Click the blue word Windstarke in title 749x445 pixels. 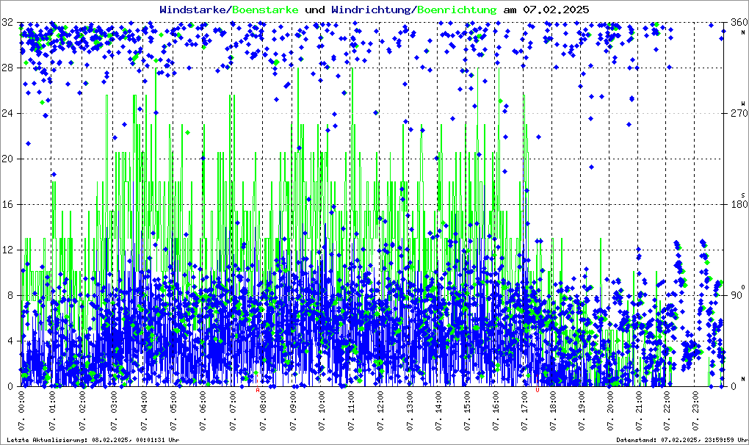coord(194,10)
